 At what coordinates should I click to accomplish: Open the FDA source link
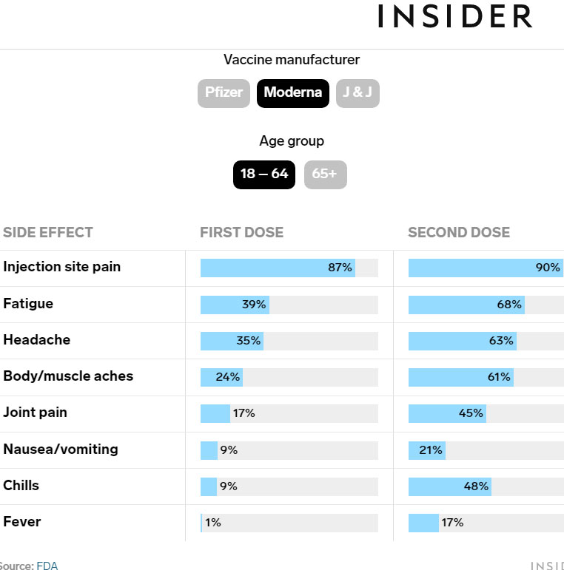click(x=47, y=566)
